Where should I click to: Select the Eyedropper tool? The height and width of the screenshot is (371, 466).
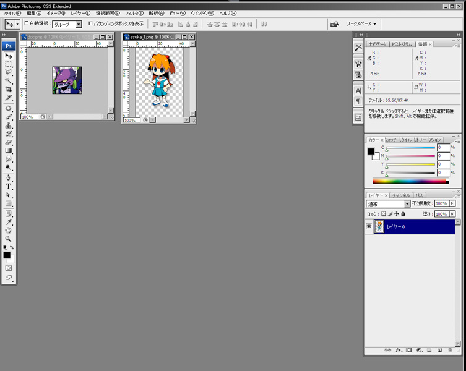(x=8, y=222)
